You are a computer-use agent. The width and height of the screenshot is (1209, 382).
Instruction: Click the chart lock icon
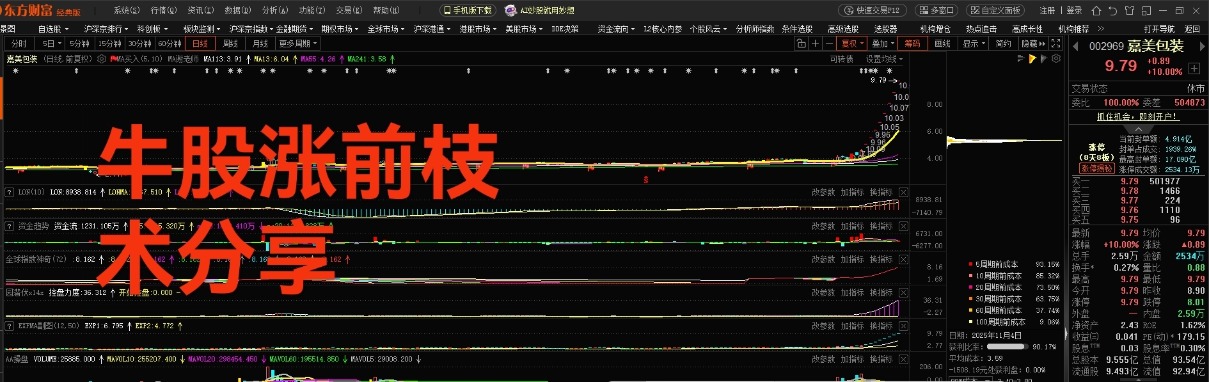pyautogui.click(x=801, y=44)
